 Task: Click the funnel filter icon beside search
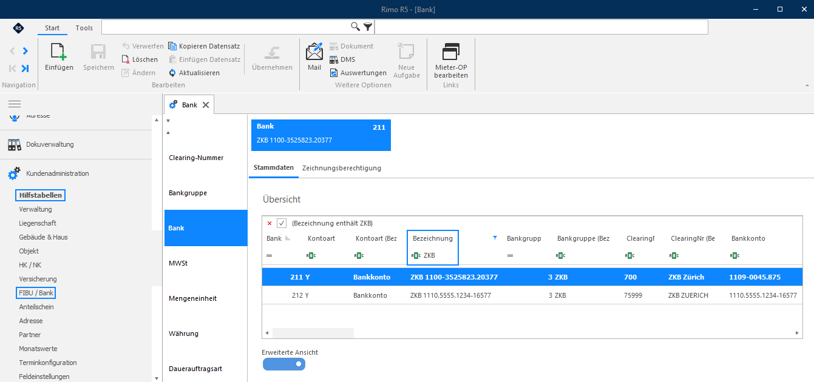click(368, 27)
